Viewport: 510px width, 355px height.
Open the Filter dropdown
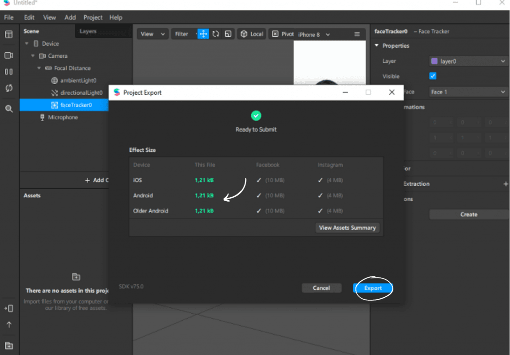pyautogui.click(x=184, y=34)
